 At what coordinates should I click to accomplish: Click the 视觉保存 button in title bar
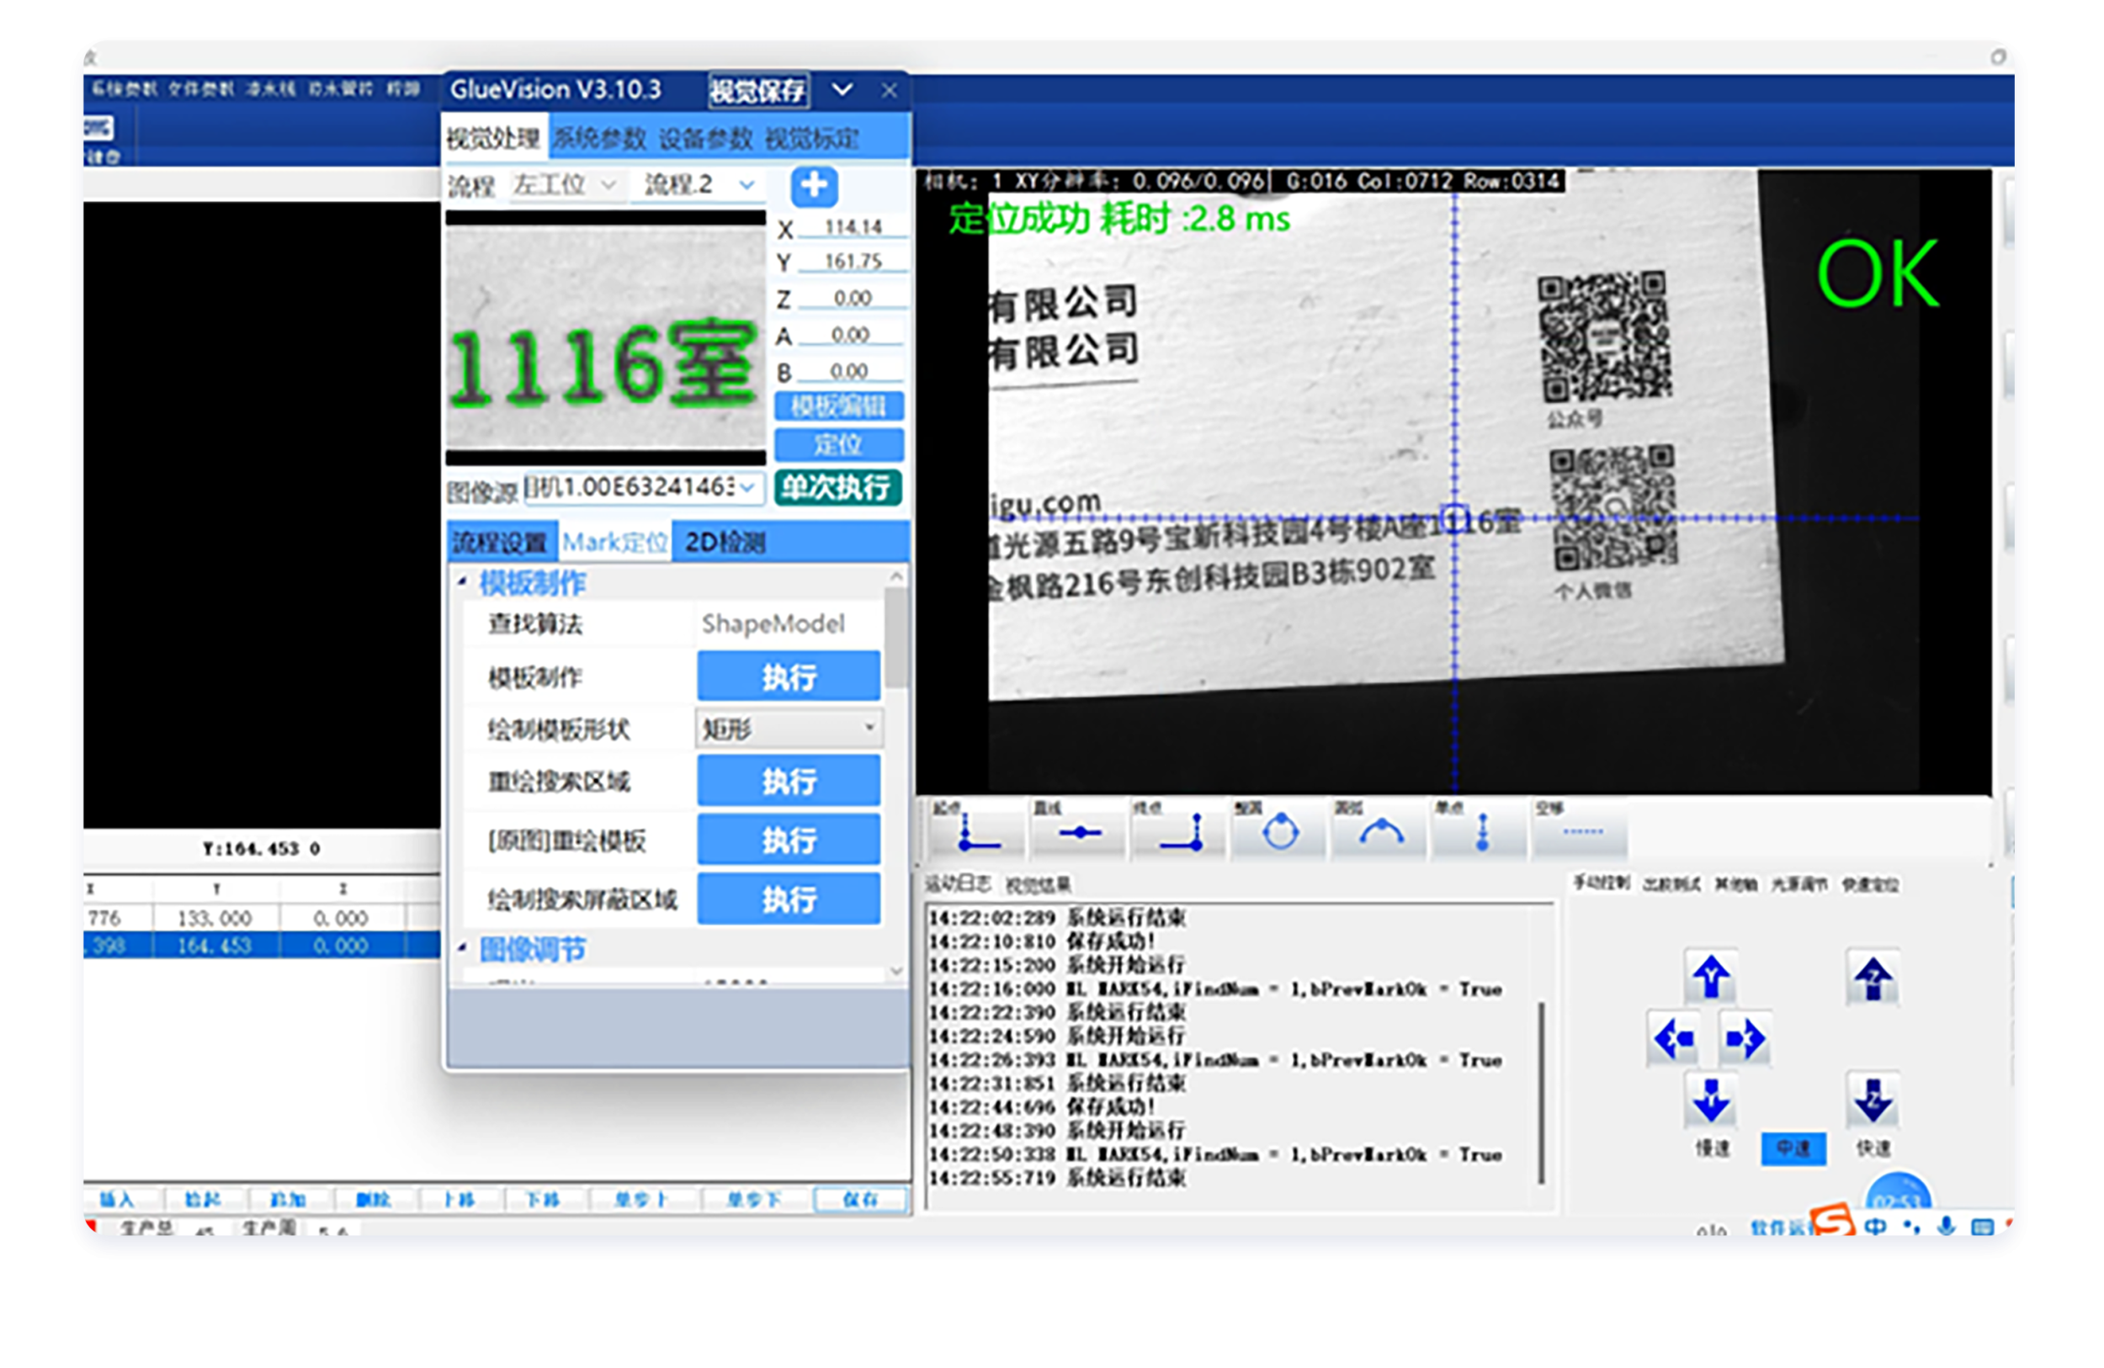pos(757,90)
